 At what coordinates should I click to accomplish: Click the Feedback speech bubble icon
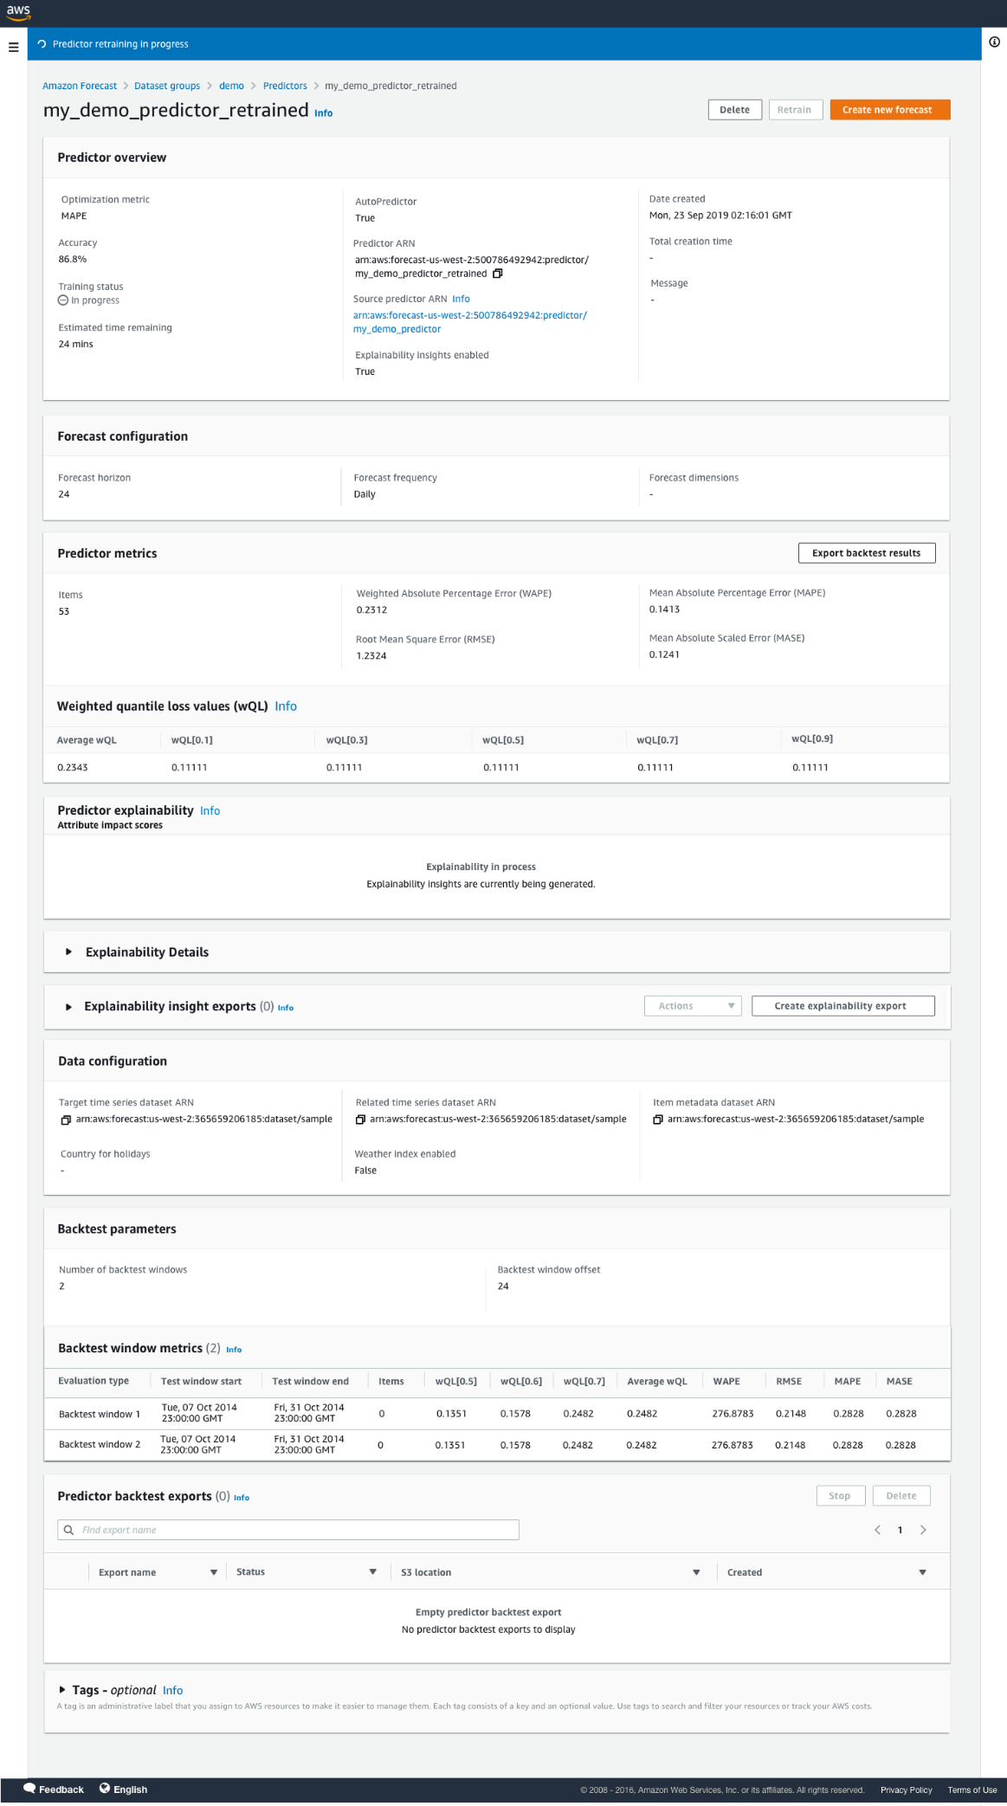29,1789
